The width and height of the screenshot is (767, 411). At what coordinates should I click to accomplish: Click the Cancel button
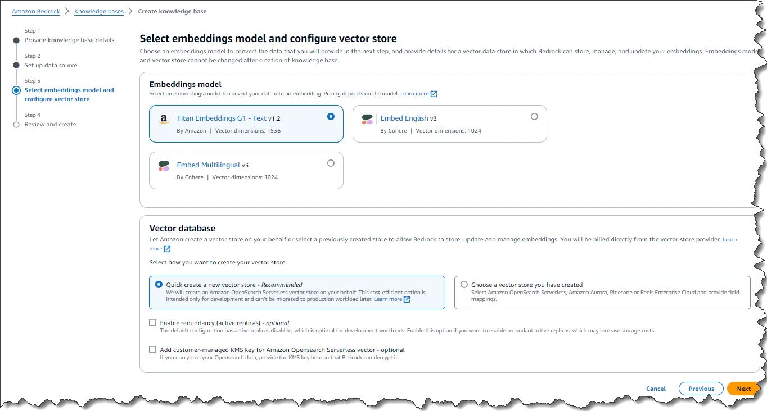[656, 389]
